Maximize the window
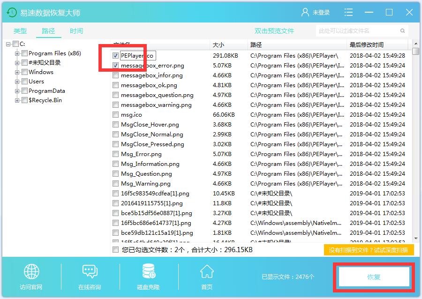422x299 pixels. 389,12
